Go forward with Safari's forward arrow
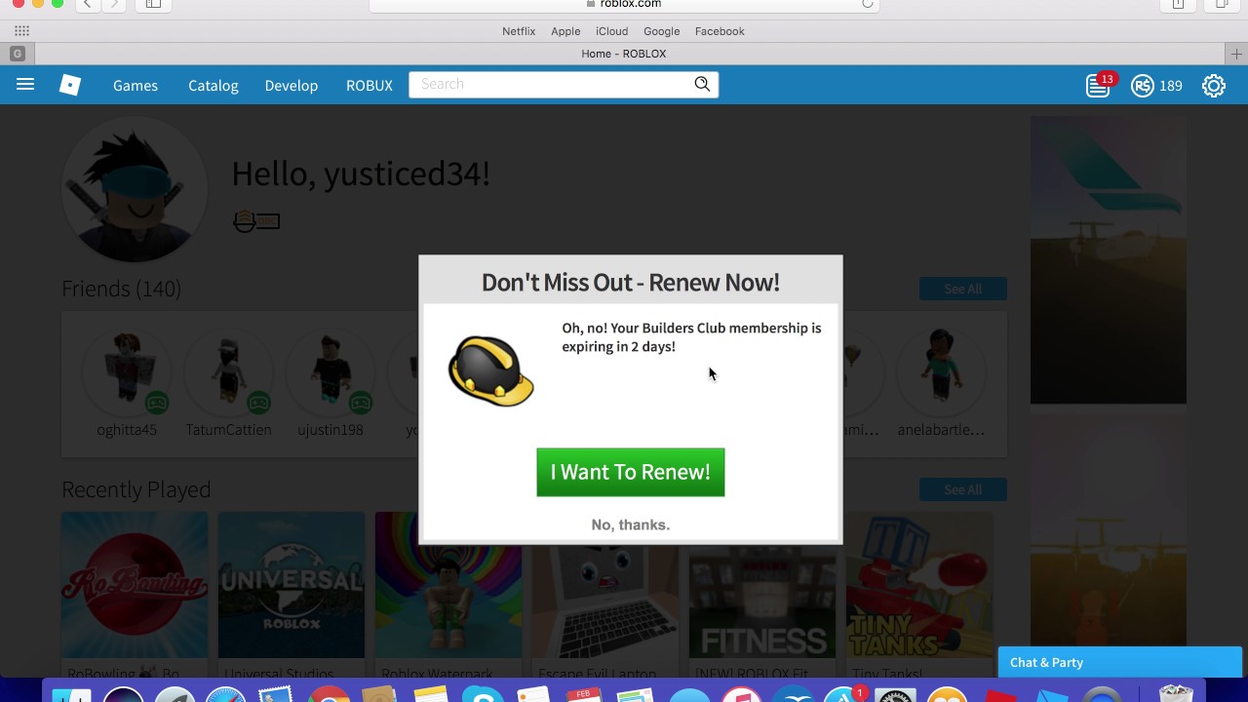Screen dimensions: 1248x702 (x=114, y=4)
